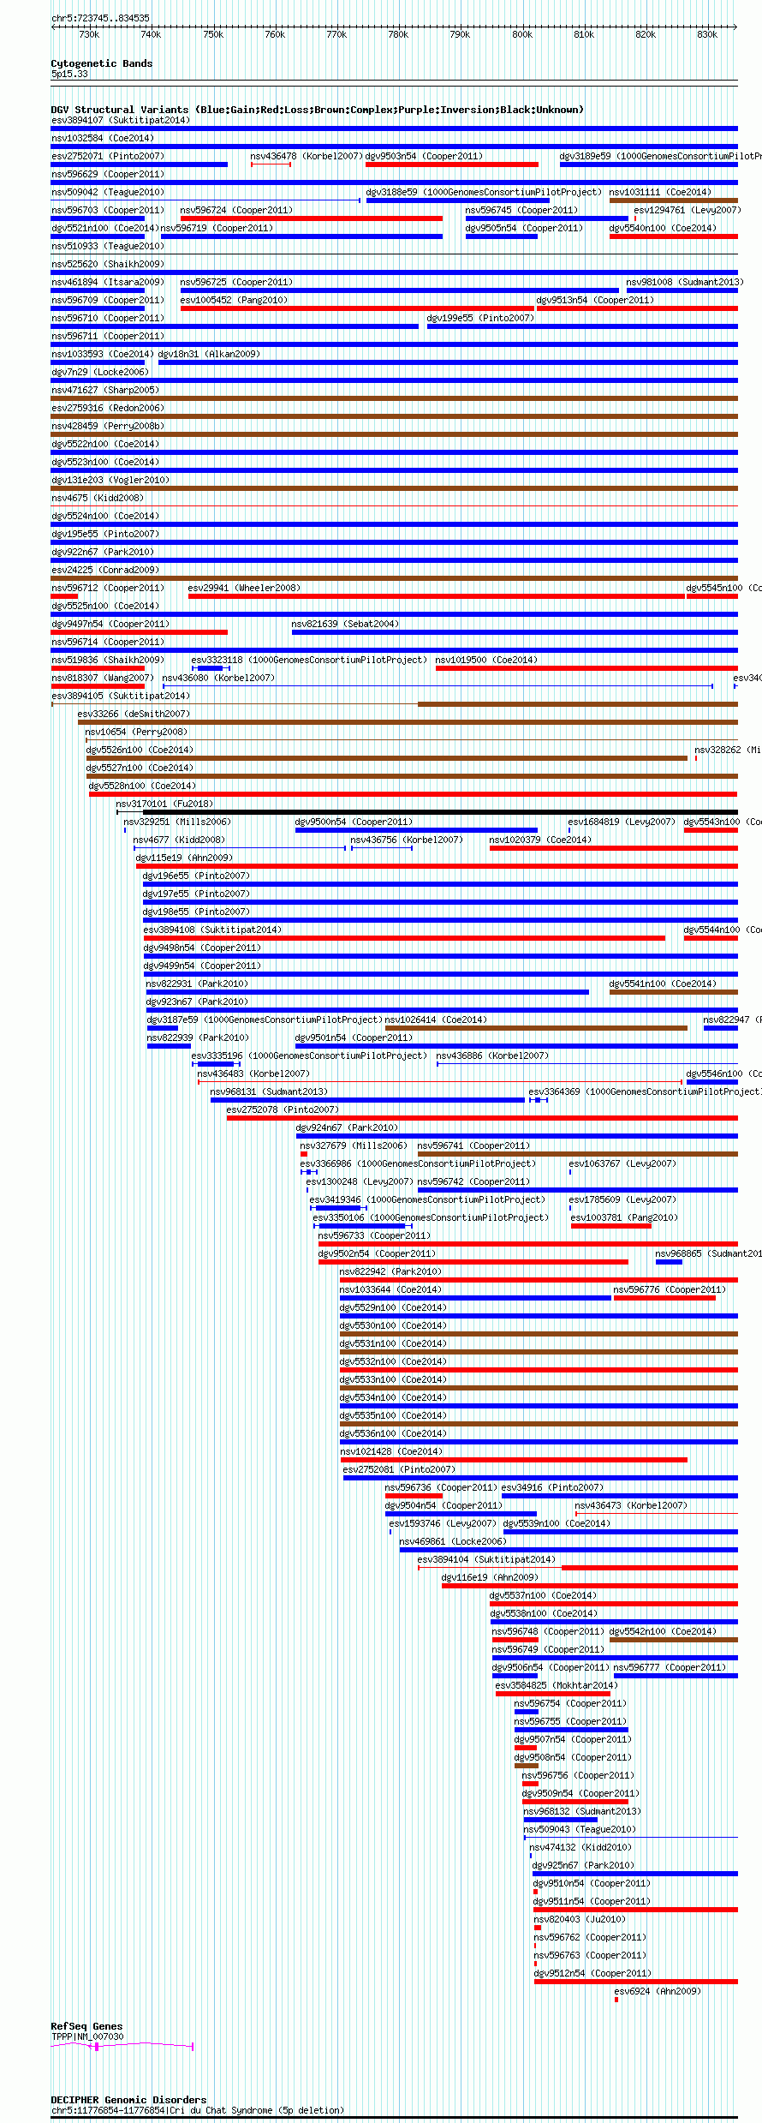Click the 730k ruler position label
The width and height of the screenshot is (762, 2123).
89,34
